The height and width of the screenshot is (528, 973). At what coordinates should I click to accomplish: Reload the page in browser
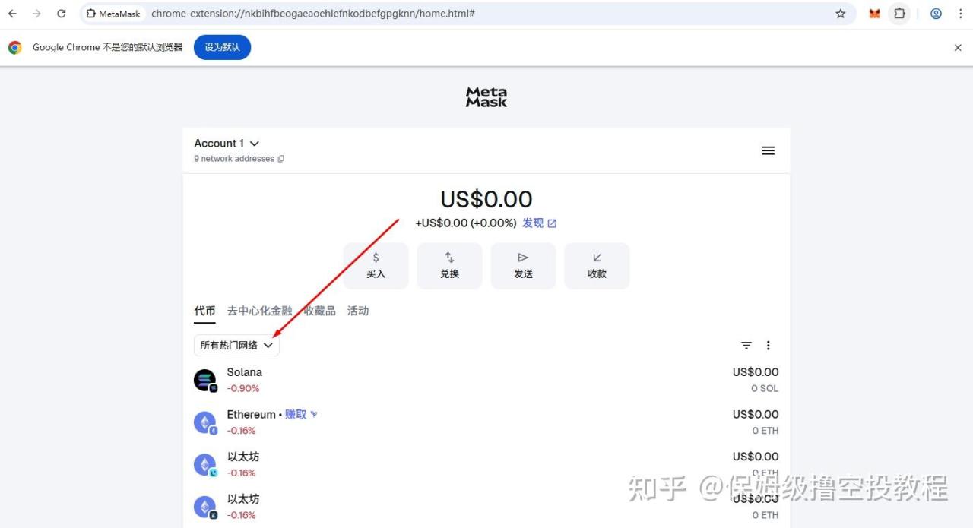[62, 14]
